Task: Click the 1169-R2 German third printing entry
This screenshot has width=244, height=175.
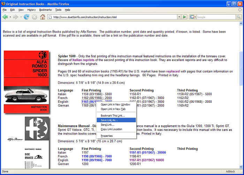Action: [x=183, y=106]
